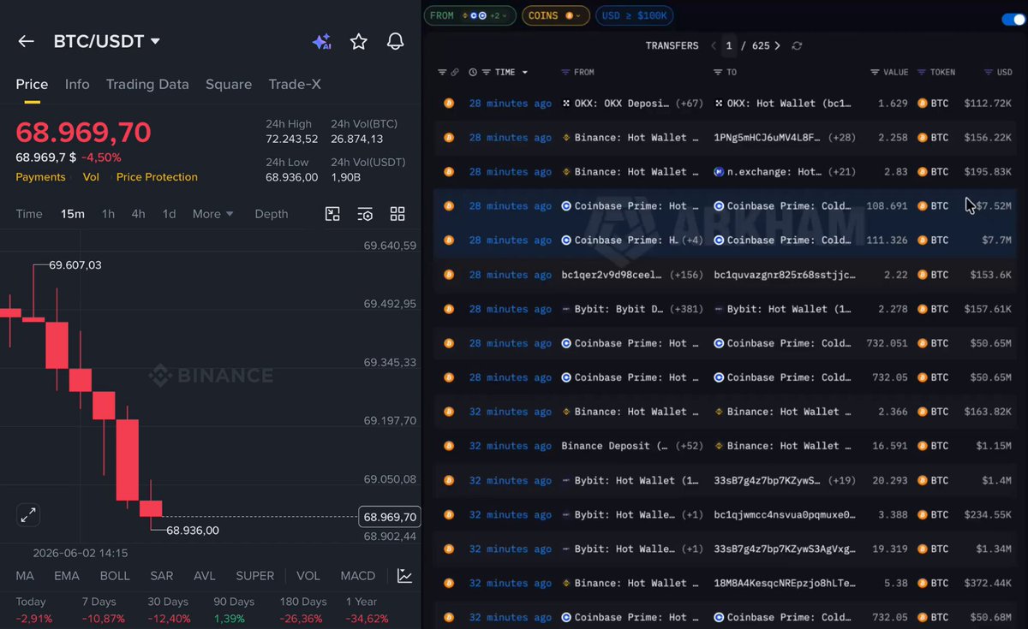Toggle the SAR indicator
1028x629 pixels.
[162, 576]
